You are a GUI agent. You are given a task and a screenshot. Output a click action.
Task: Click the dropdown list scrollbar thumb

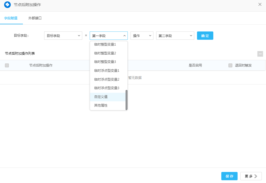pos(126,100)
